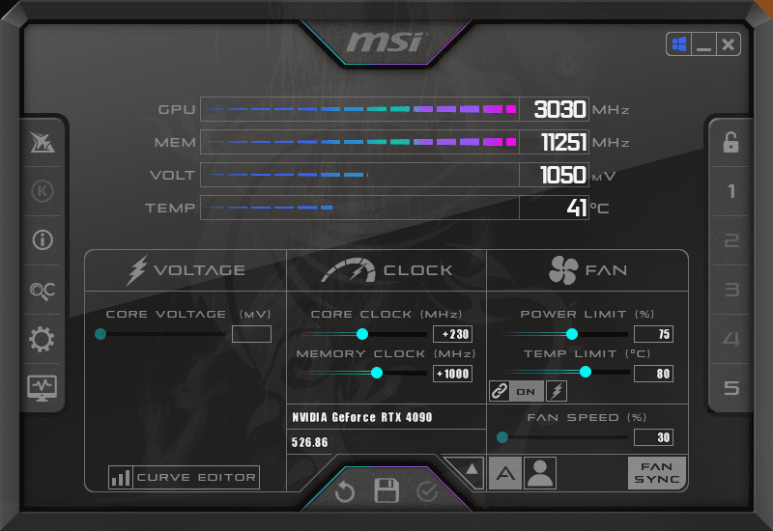Launch the OC Scanner icon
Screen dimensions: 773x531
(x=43, y=291)
